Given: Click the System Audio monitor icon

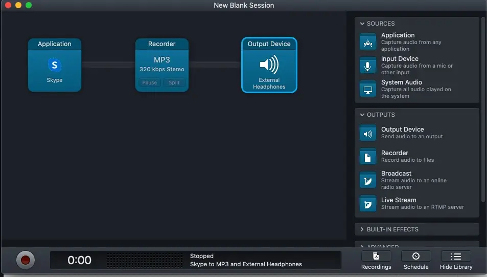Looking at the screenshot, I should [x=368, y=89].
